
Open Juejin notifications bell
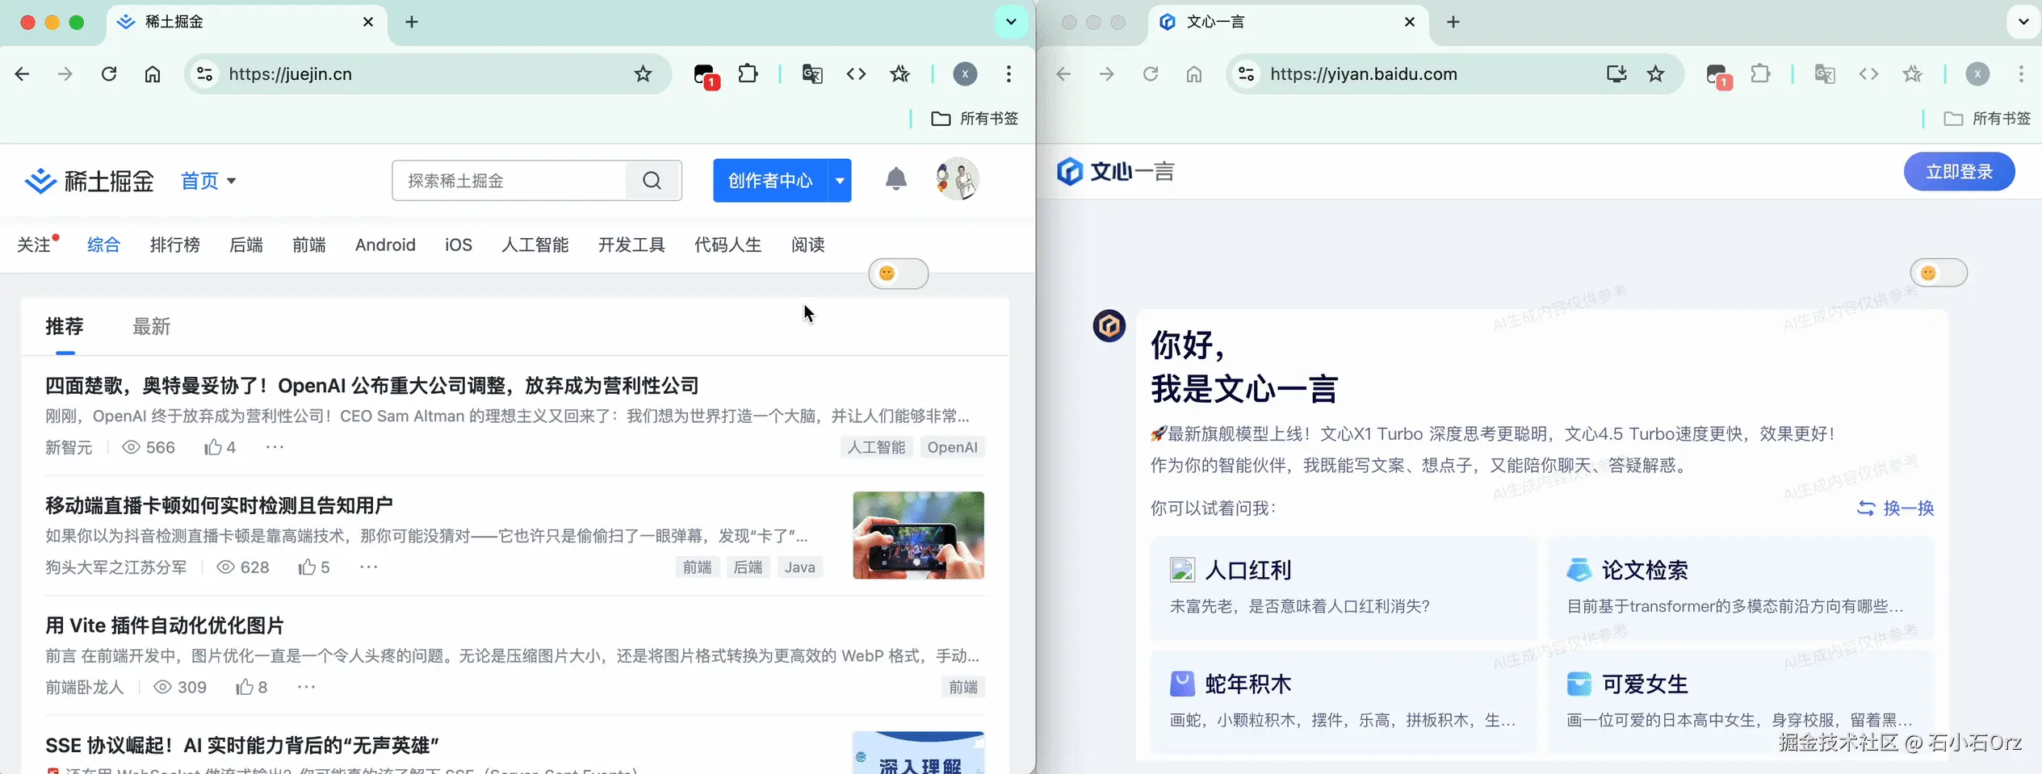[895, 179]
